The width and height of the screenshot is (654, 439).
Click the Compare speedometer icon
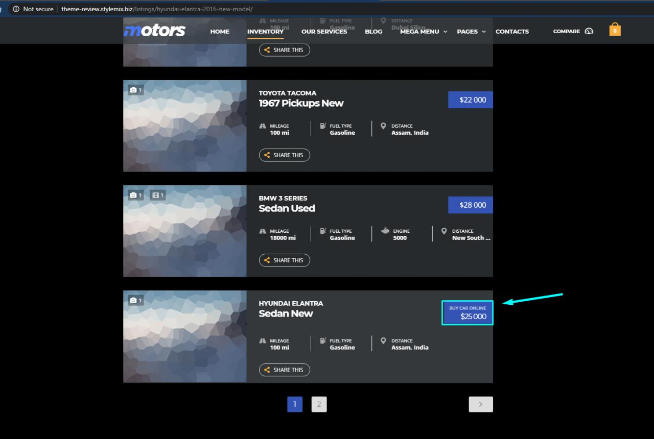589,31
